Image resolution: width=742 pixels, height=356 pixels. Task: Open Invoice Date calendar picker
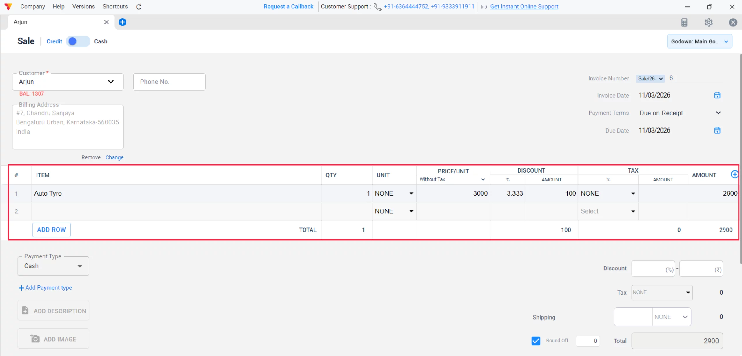(x=717, y=95)
